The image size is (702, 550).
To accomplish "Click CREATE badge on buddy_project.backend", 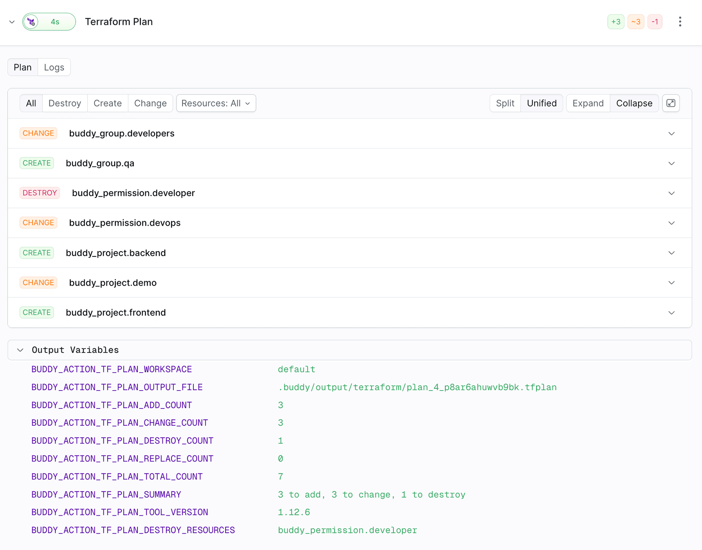I will click(37, 253).
